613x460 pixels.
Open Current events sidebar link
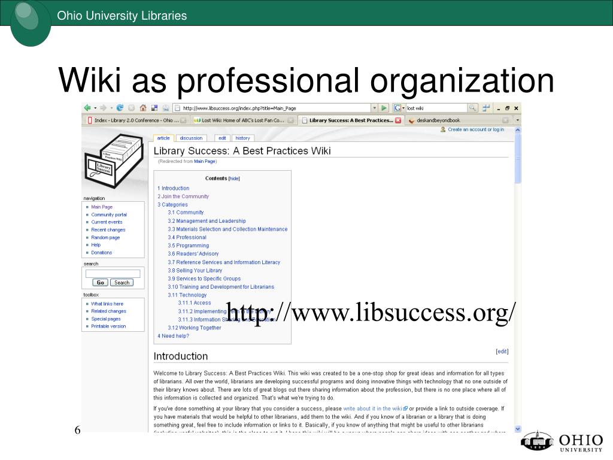[x=107, y=222]
